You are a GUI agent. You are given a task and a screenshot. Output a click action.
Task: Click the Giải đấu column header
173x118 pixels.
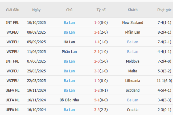(13, 10)
